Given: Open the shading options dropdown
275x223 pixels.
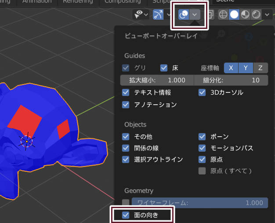Looking at the screenshot, I should [267, 14].
